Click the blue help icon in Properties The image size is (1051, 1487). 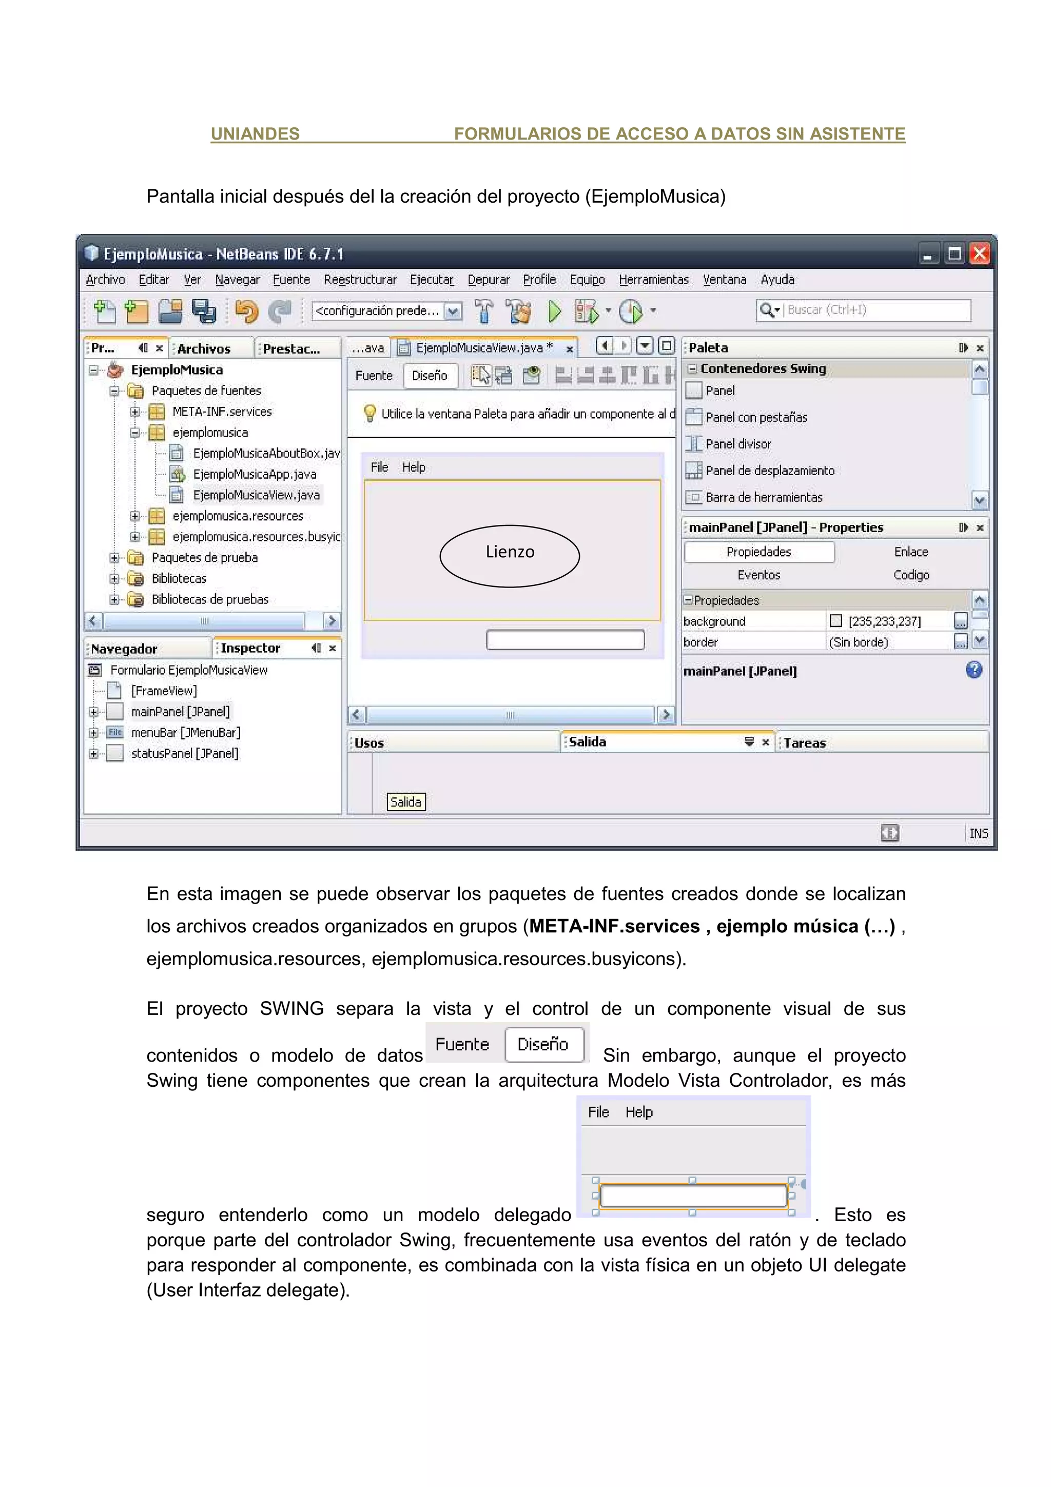974,670
